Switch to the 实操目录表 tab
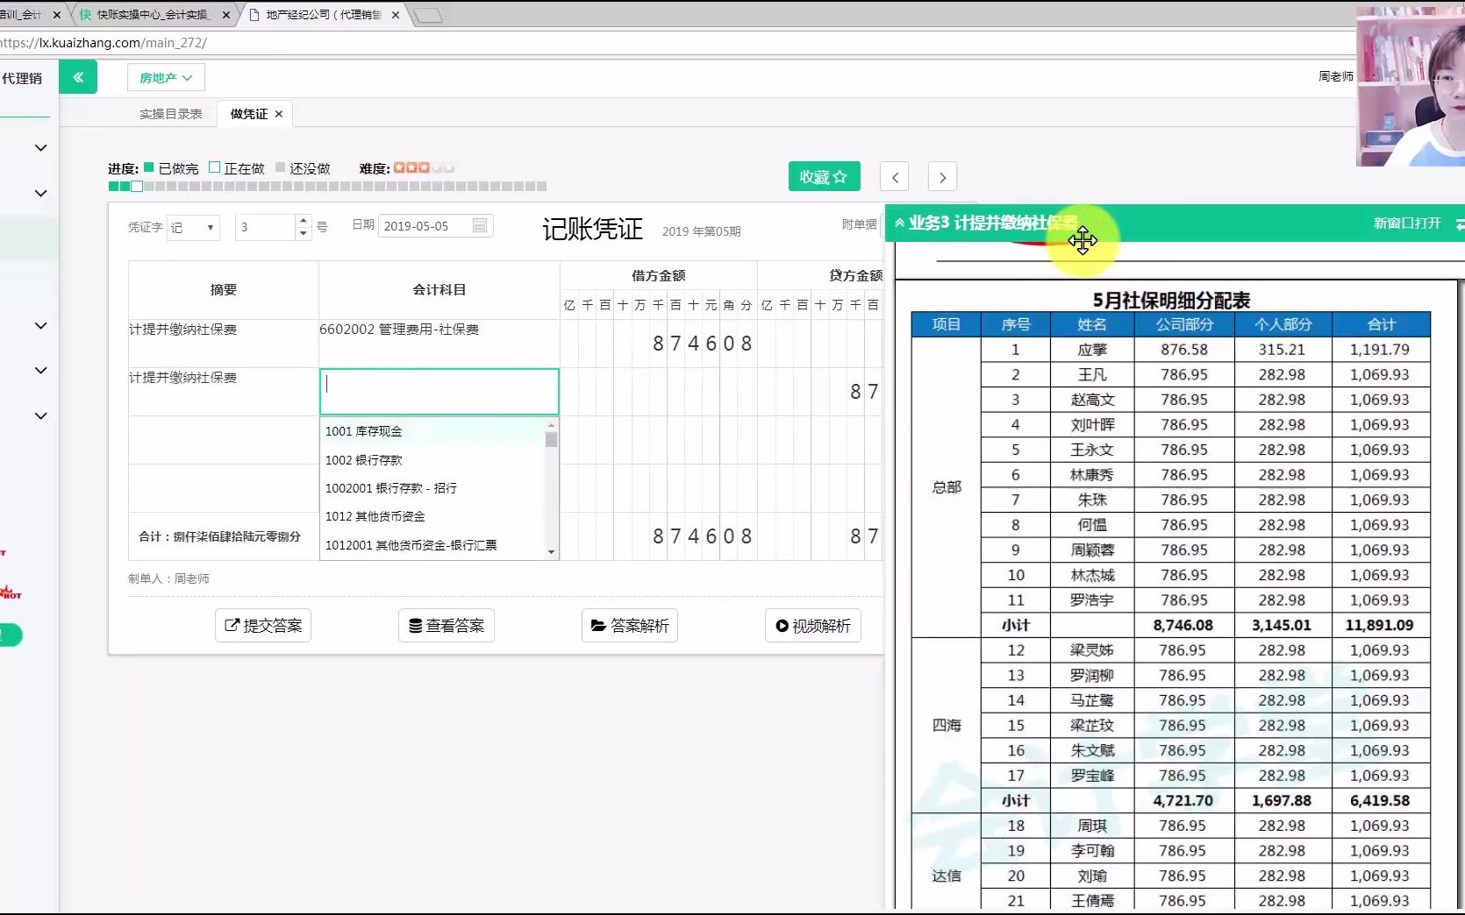The width and height of the screenshot is (1465, 915). [169, 113]
